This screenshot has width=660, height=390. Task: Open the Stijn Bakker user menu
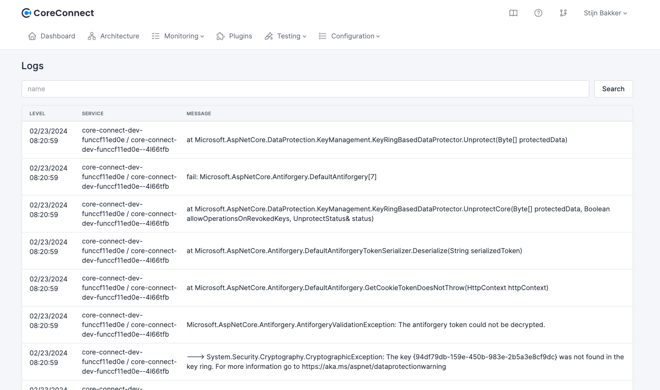pos(605,13)
